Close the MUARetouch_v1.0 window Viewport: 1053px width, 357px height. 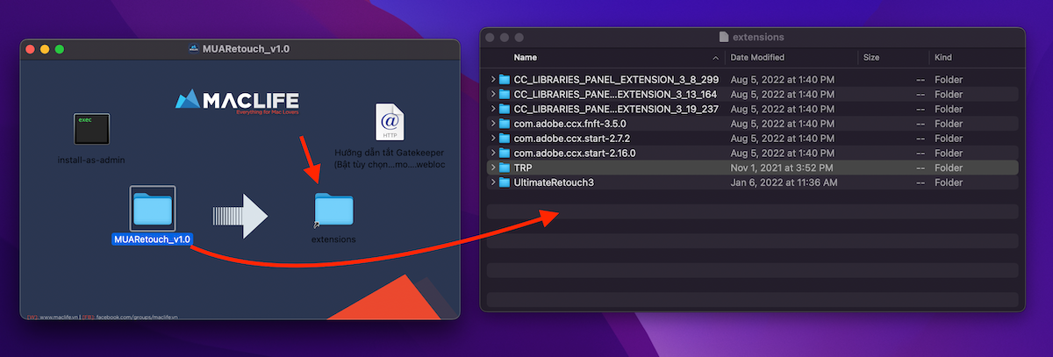coord(30,49)
